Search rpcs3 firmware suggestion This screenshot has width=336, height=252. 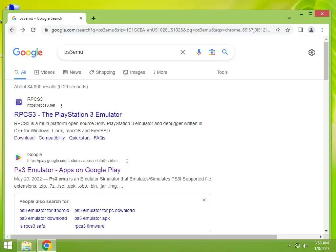pos(89,226)
